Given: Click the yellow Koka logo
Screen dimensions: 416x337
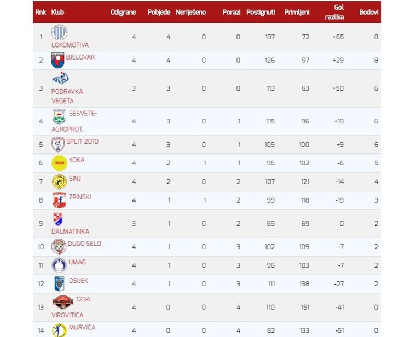Looking at the screenshot, I should pos(59,163).
